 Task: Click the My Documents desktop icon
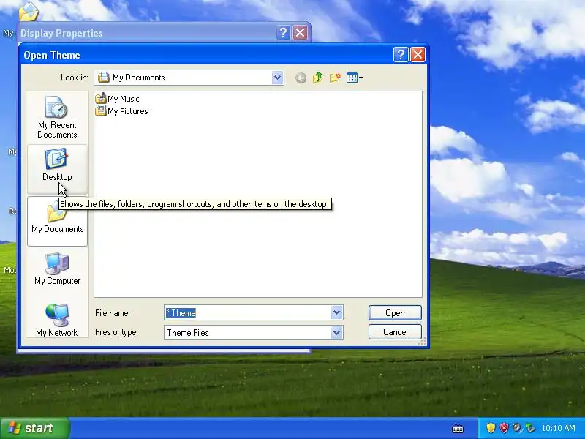point(29,12)
